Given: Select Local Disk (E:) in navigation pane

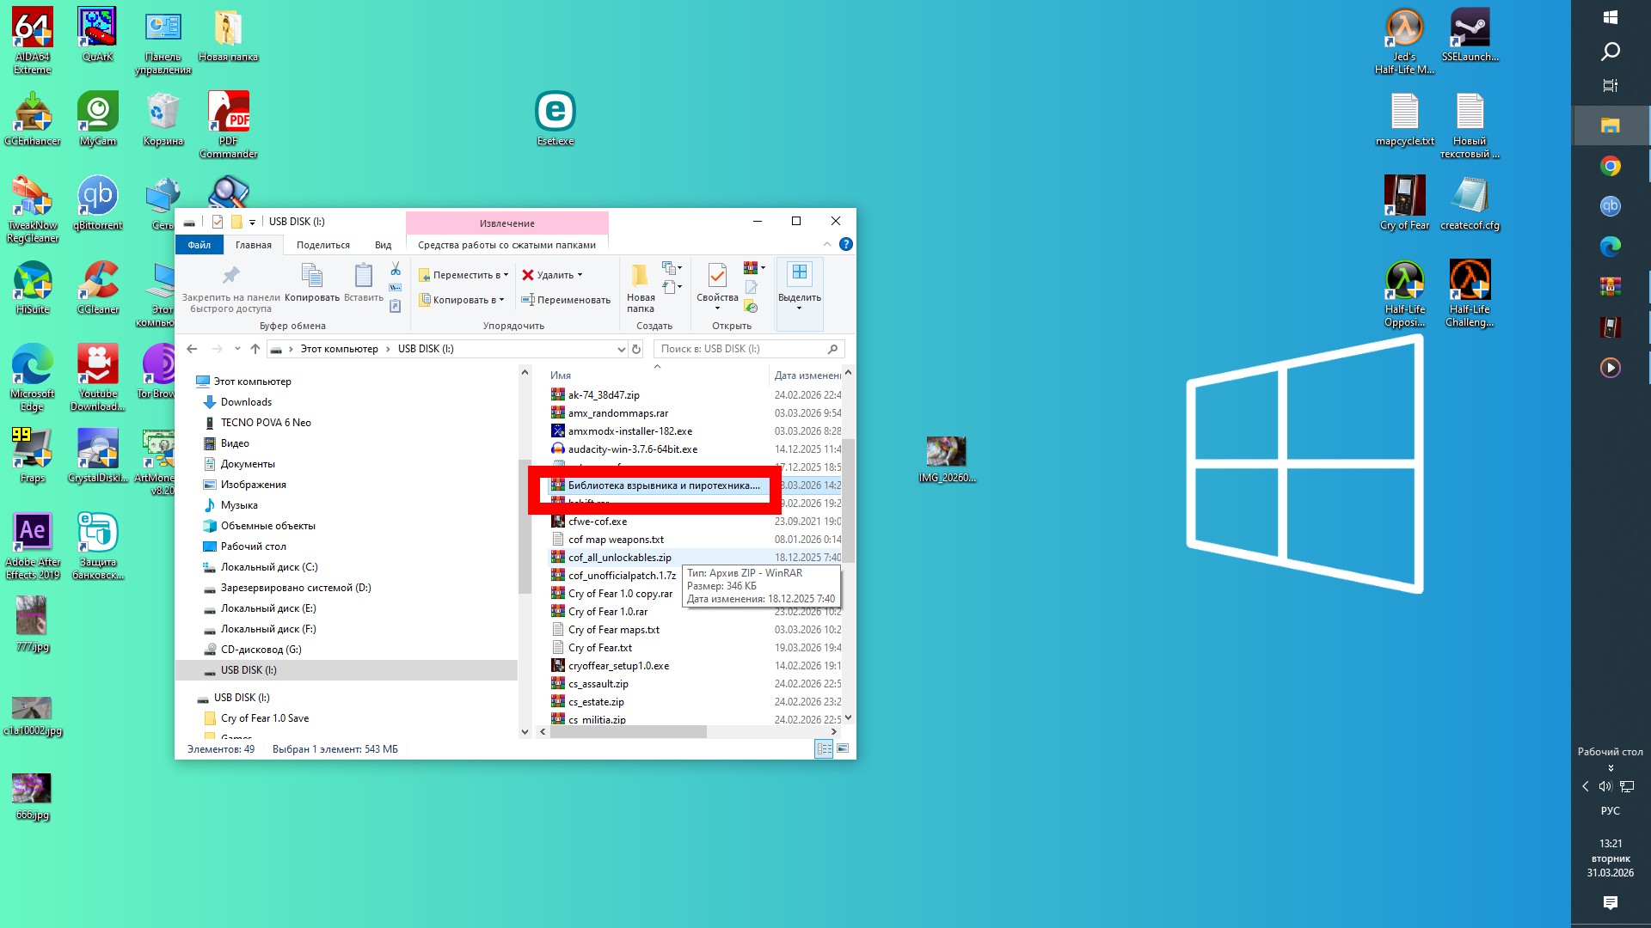Looking at the screenshot, I should [268, 608].
